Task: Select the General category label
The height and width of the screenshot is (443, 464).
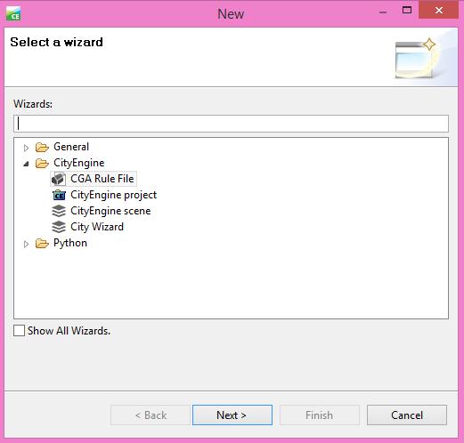Action: point(71,147)
